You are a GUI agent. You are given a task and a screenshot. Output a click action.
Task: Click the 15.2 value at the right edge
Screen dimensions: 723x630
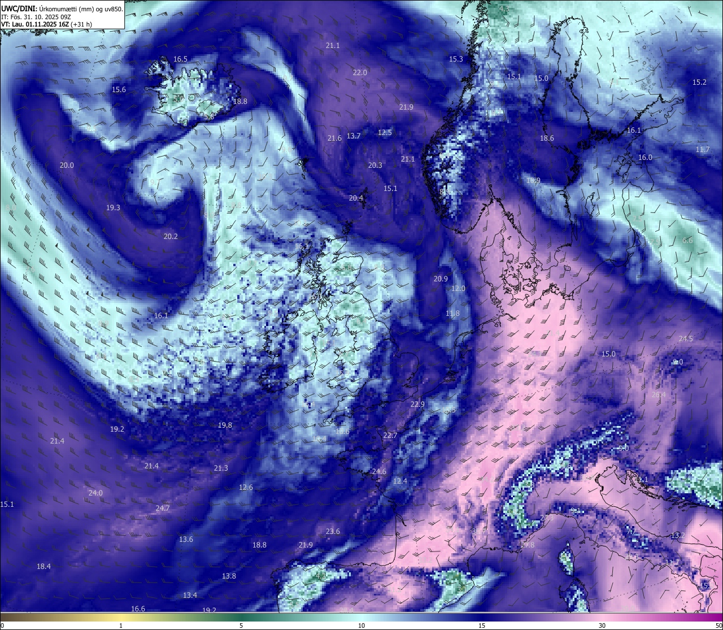[x=699, y=82]
